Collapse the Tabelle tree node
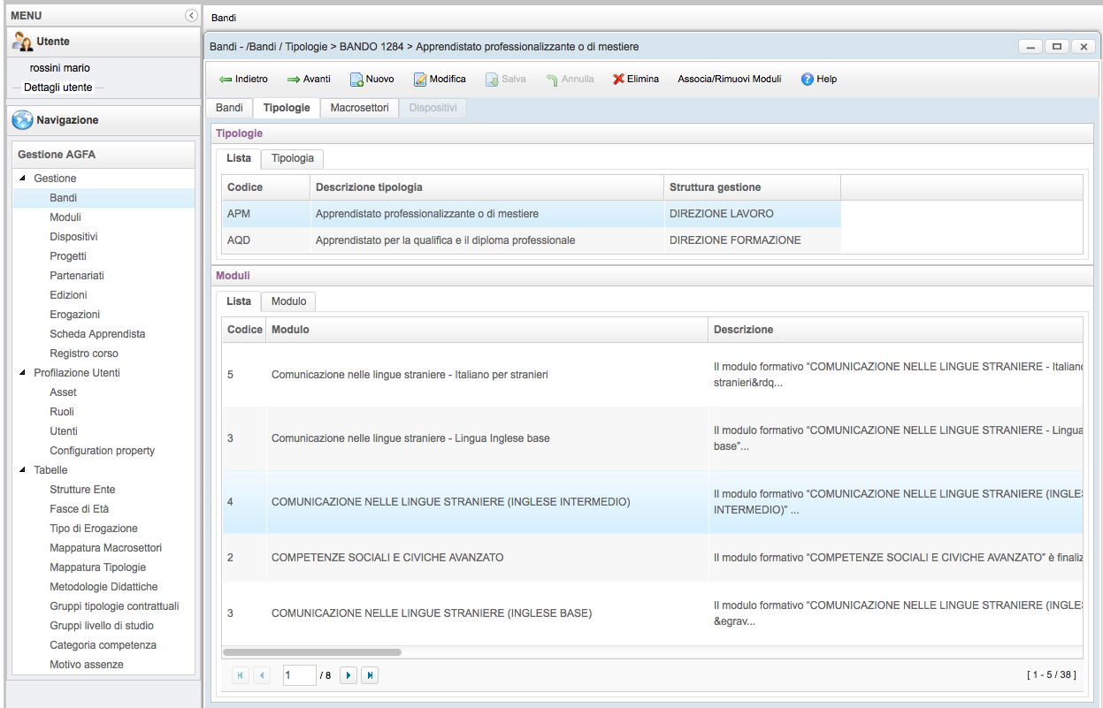 point(22,470)
